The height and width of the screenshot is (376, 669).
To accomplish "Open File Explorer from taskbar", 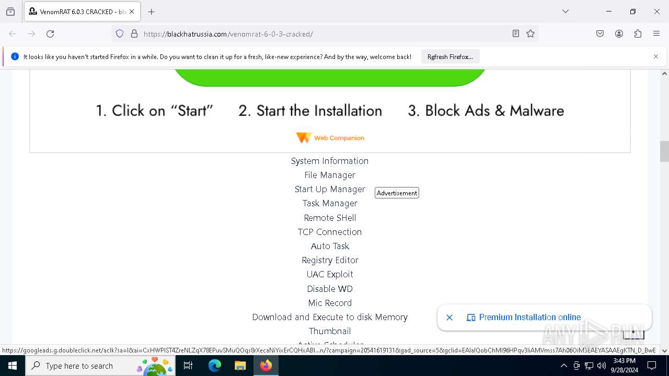I will [240, 366].
